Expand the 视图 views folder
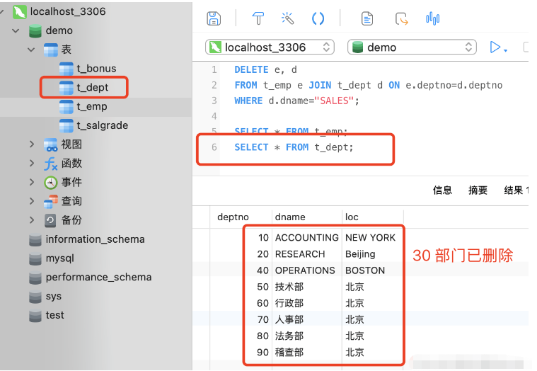The height and width of the screenshot is (371, 537). [x=32, y=144]
